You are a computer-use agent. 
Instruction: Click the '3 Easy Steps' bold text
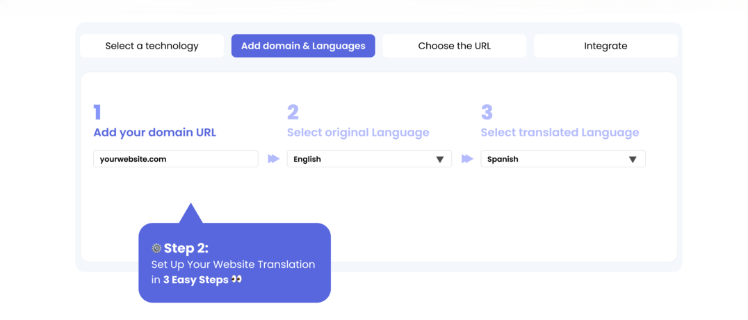(x=195, y=280)
